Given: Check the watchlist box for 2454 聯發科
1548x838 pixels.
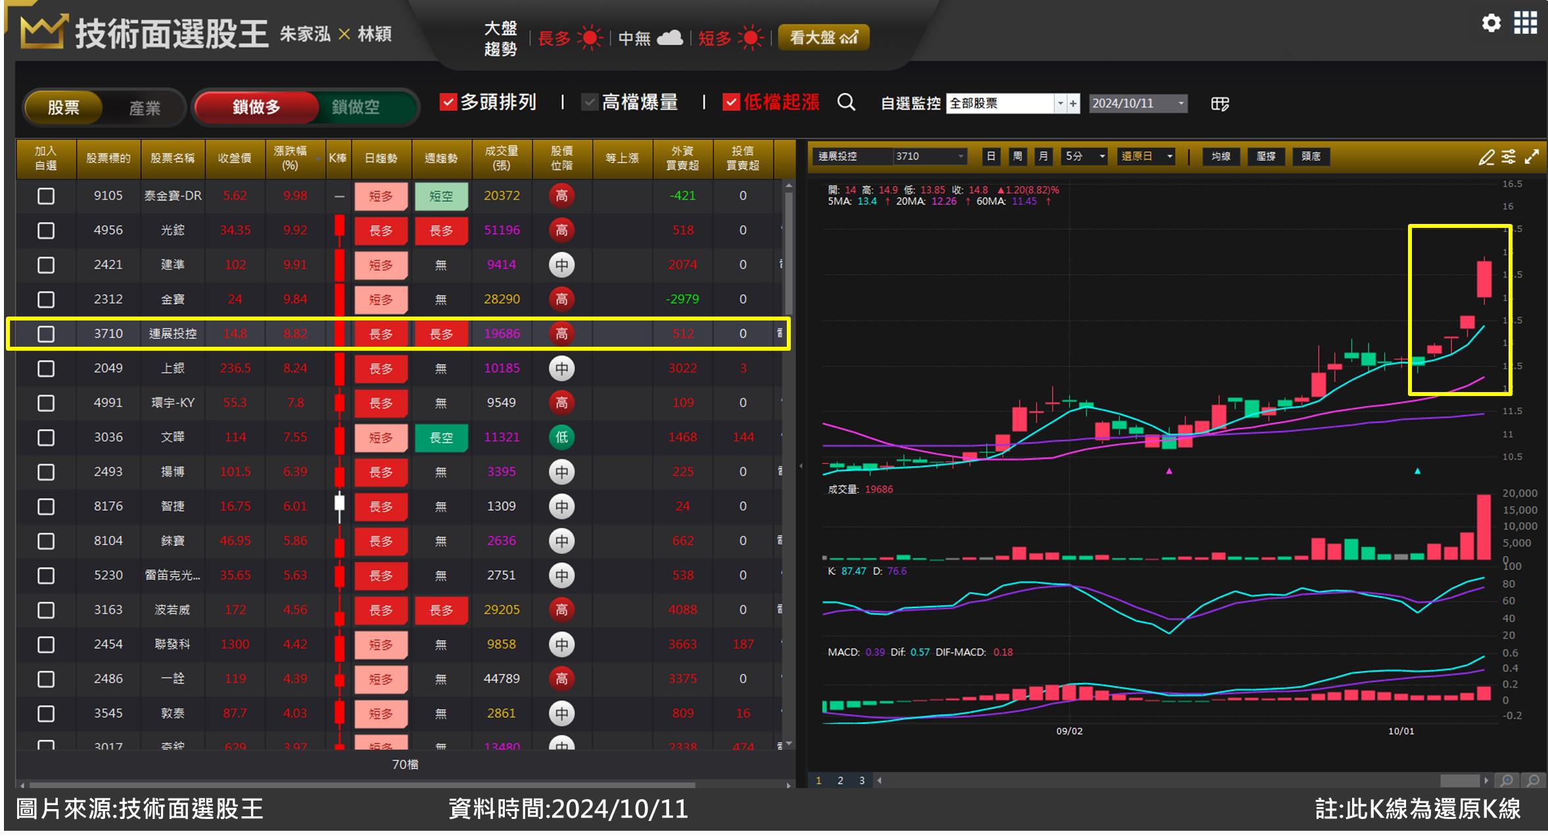Looking at the screenshot, I should 46,644.
